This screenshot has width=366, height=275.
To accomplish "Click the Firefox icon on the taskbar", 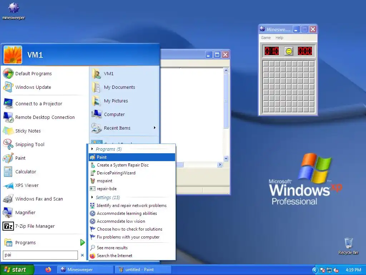I will (48, 270).
